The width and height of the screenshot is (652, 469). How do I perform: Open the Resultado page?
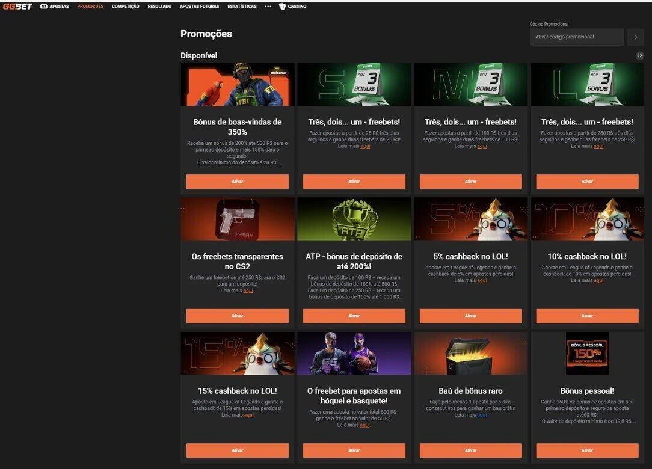pyautogui.click(x=159, y=6)
